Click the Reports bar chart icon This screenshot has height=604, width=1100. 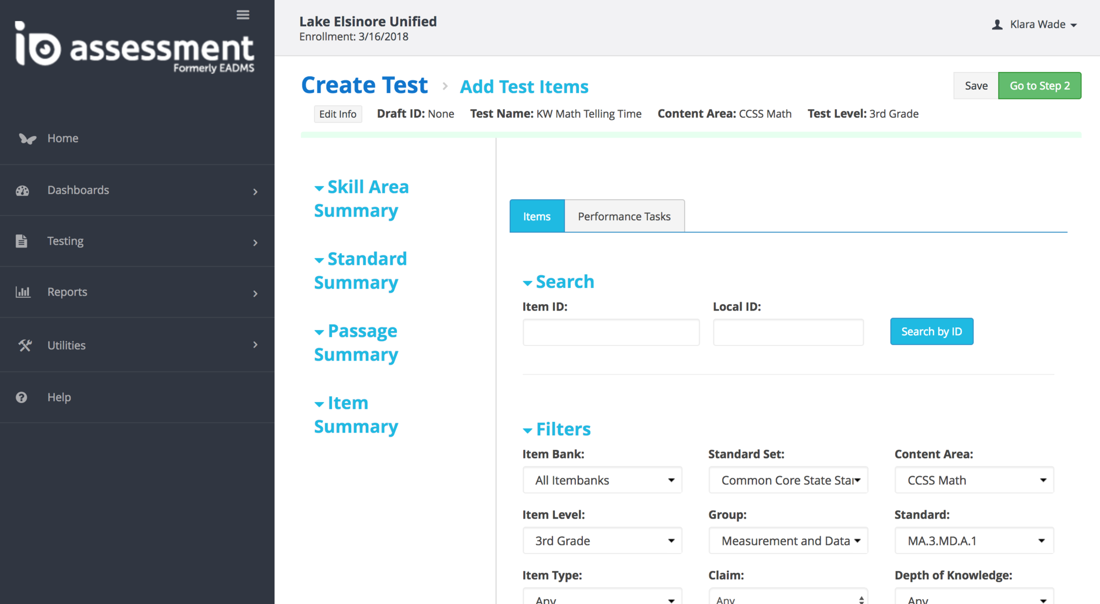click(x=23, y=292)
